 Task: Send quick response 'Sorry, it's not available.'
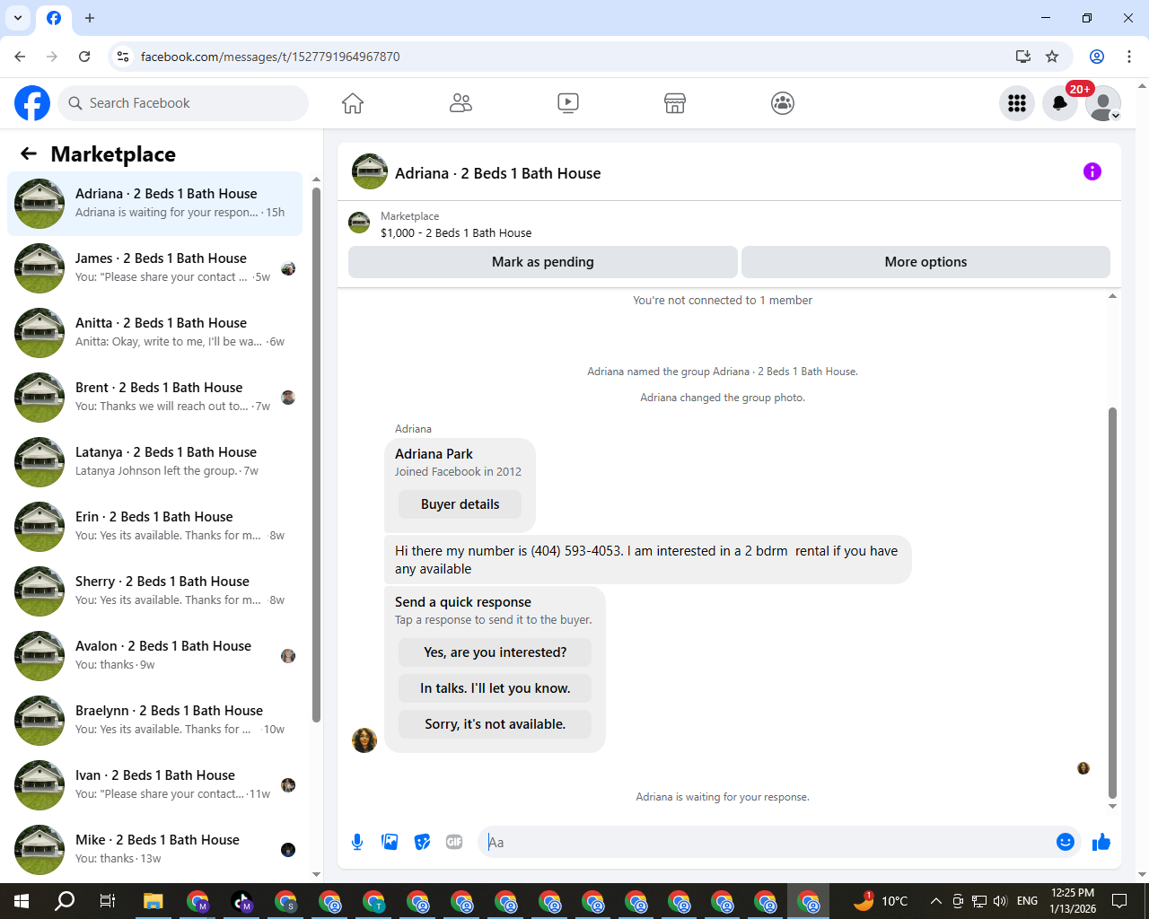496,724
